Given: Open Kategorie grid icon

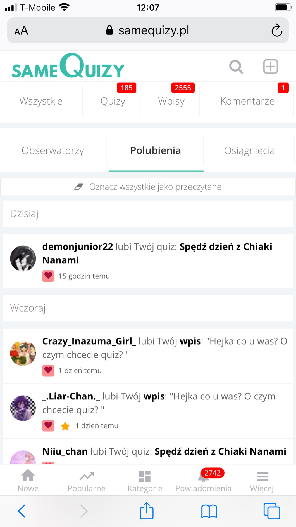Looking at the screenshot, I should click(x=145, y=481).
